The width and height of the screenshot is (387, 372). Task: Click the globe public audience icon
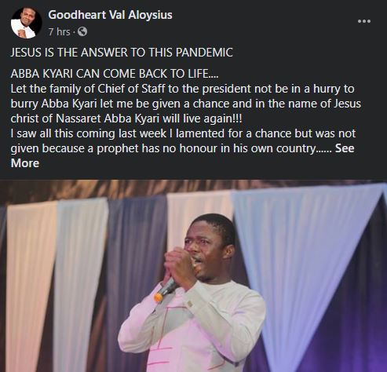(x=82, y=31)
